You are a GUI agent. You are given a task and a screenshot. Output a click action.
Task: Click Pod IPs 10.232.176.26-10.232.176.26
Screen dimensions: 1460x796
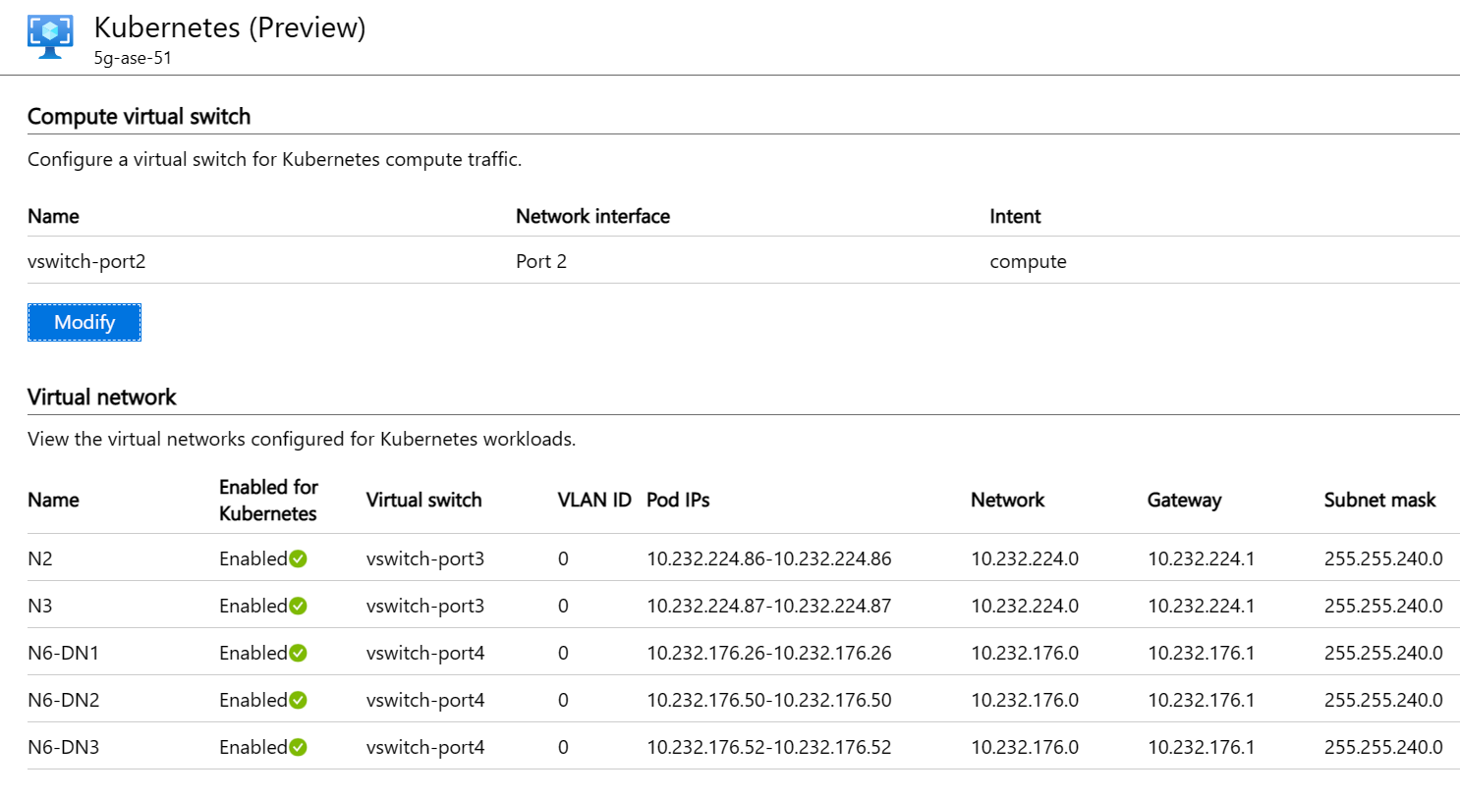(x=768, y=654)
